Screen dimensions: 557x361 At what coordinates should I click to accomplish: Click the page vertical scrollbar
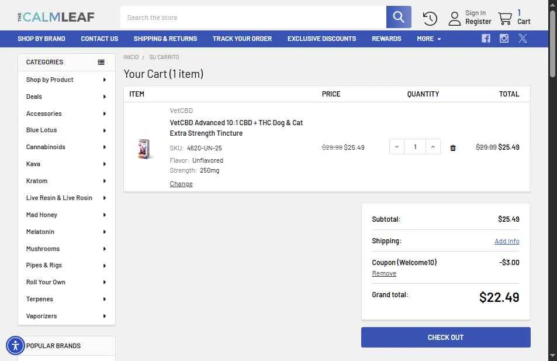(x=552, y=43)
